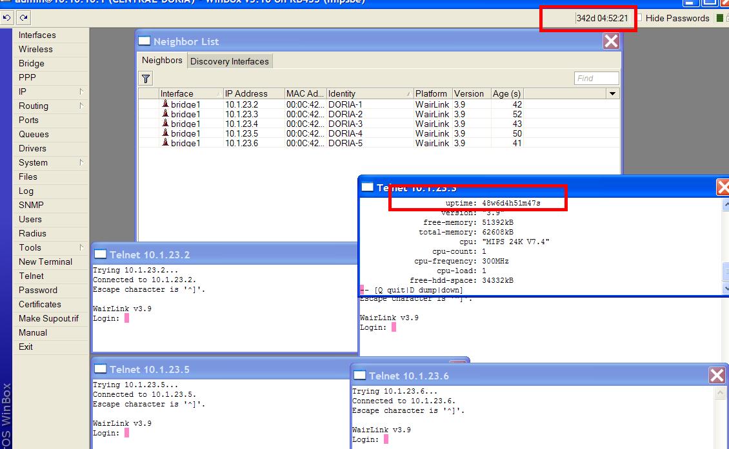Click the Find field in Neighbor List

pyautogui.click(x=597, y=78)
